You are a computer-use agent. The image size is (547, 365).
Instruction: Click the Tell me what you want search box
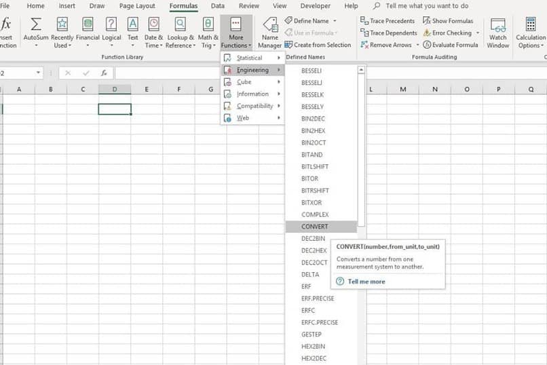pyautogui.click(x=427, y=6)
